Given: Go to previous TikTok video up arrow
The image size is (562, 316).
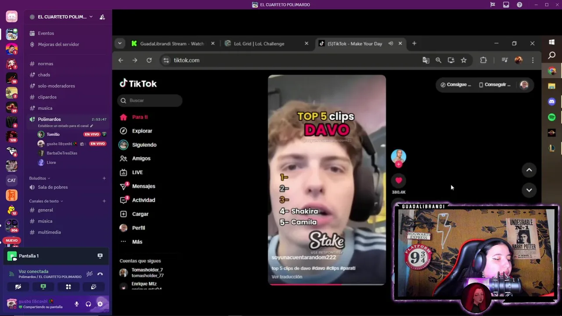Looking at the screenshot, I should [x=529, y=170].
